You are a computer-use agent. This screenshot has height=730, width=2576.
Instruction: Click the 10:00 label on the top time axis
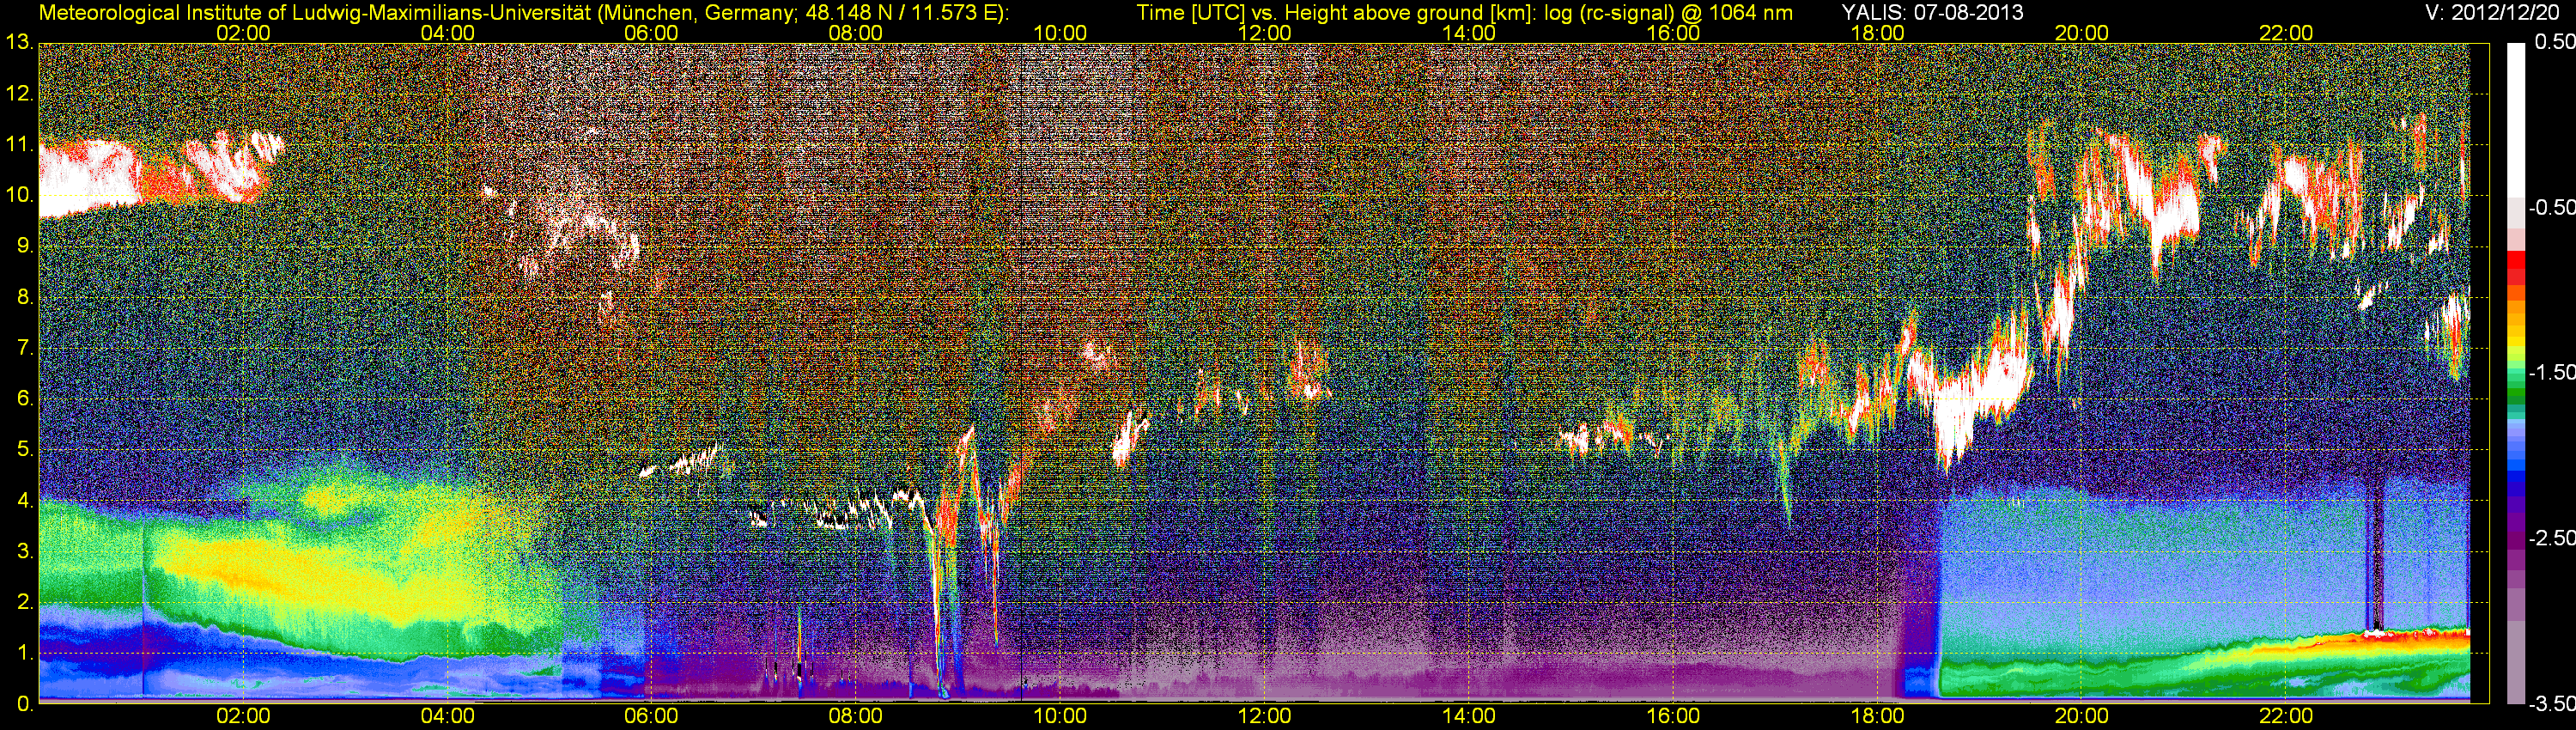coord(1060,33)
